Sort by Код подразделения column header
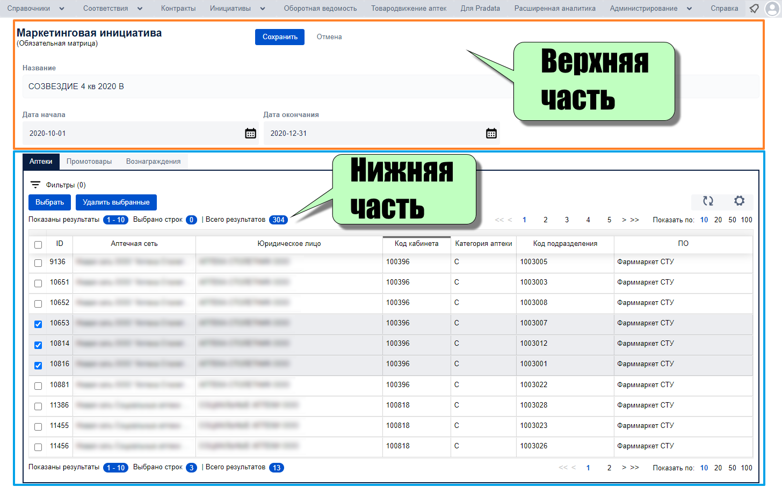The image size is (782, 487). pyautogui.click(x=565, y=244)
